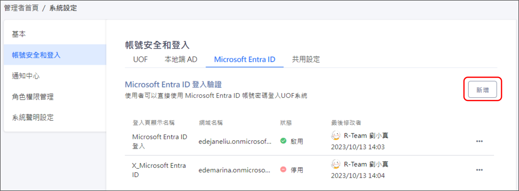Switch to the UOF tab
The height and width of the screenshot is (191, 519).
click(x=140, y=60)
